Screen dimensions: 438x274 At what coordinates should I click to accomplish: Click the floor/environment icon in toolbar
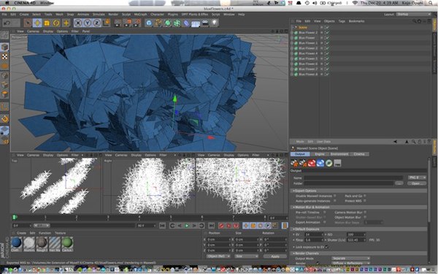[196, 23]
